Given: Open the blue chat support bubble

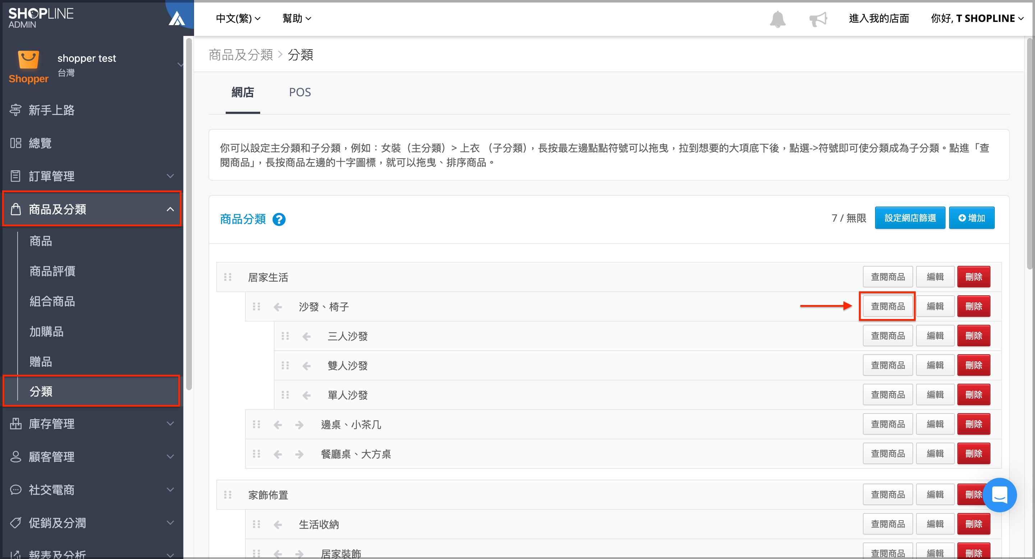Looking at the screenshot, I should 1000,494.
